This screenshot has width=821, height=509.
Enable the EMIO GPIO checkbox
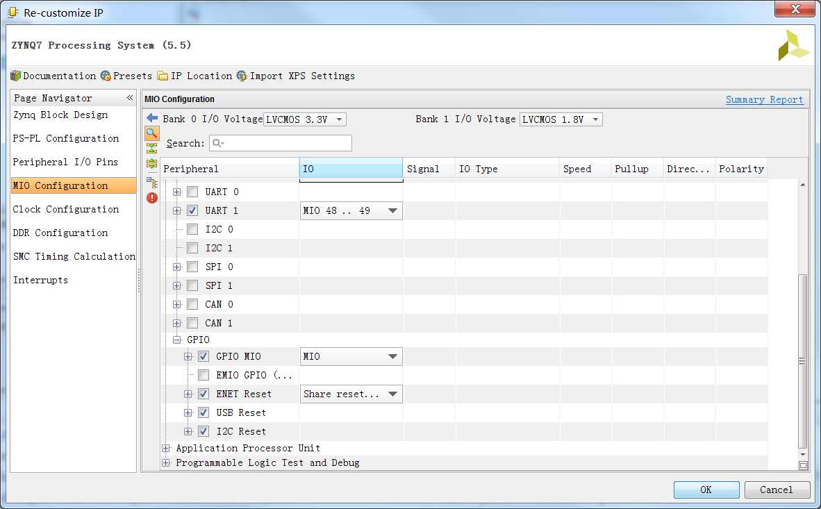click(x=203, y=376)
